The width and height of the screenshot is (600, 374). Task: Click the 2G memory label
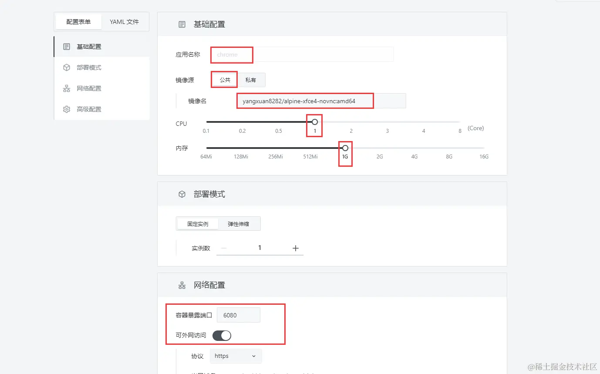[380, 156]
